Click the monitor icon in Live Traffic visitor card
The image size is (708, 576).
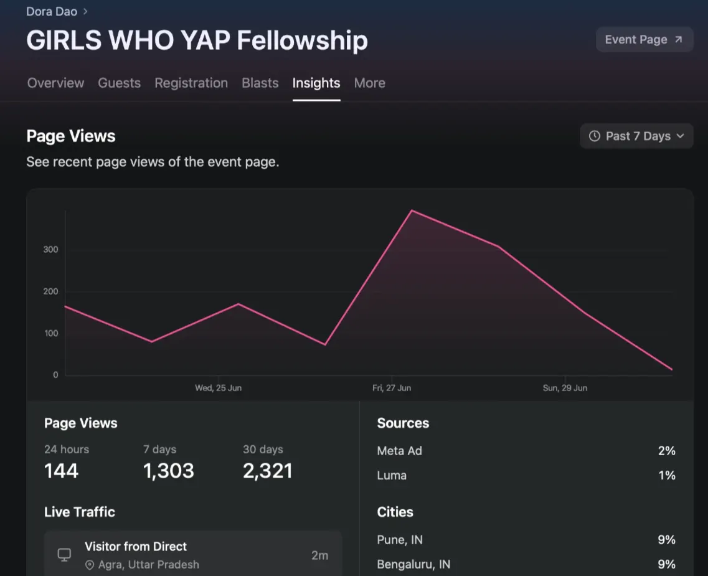(64, 555)
